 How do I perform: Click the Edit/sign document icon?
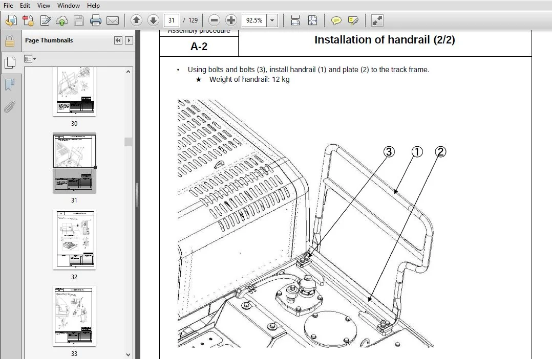pyautogui.click(x=46, y=20)
